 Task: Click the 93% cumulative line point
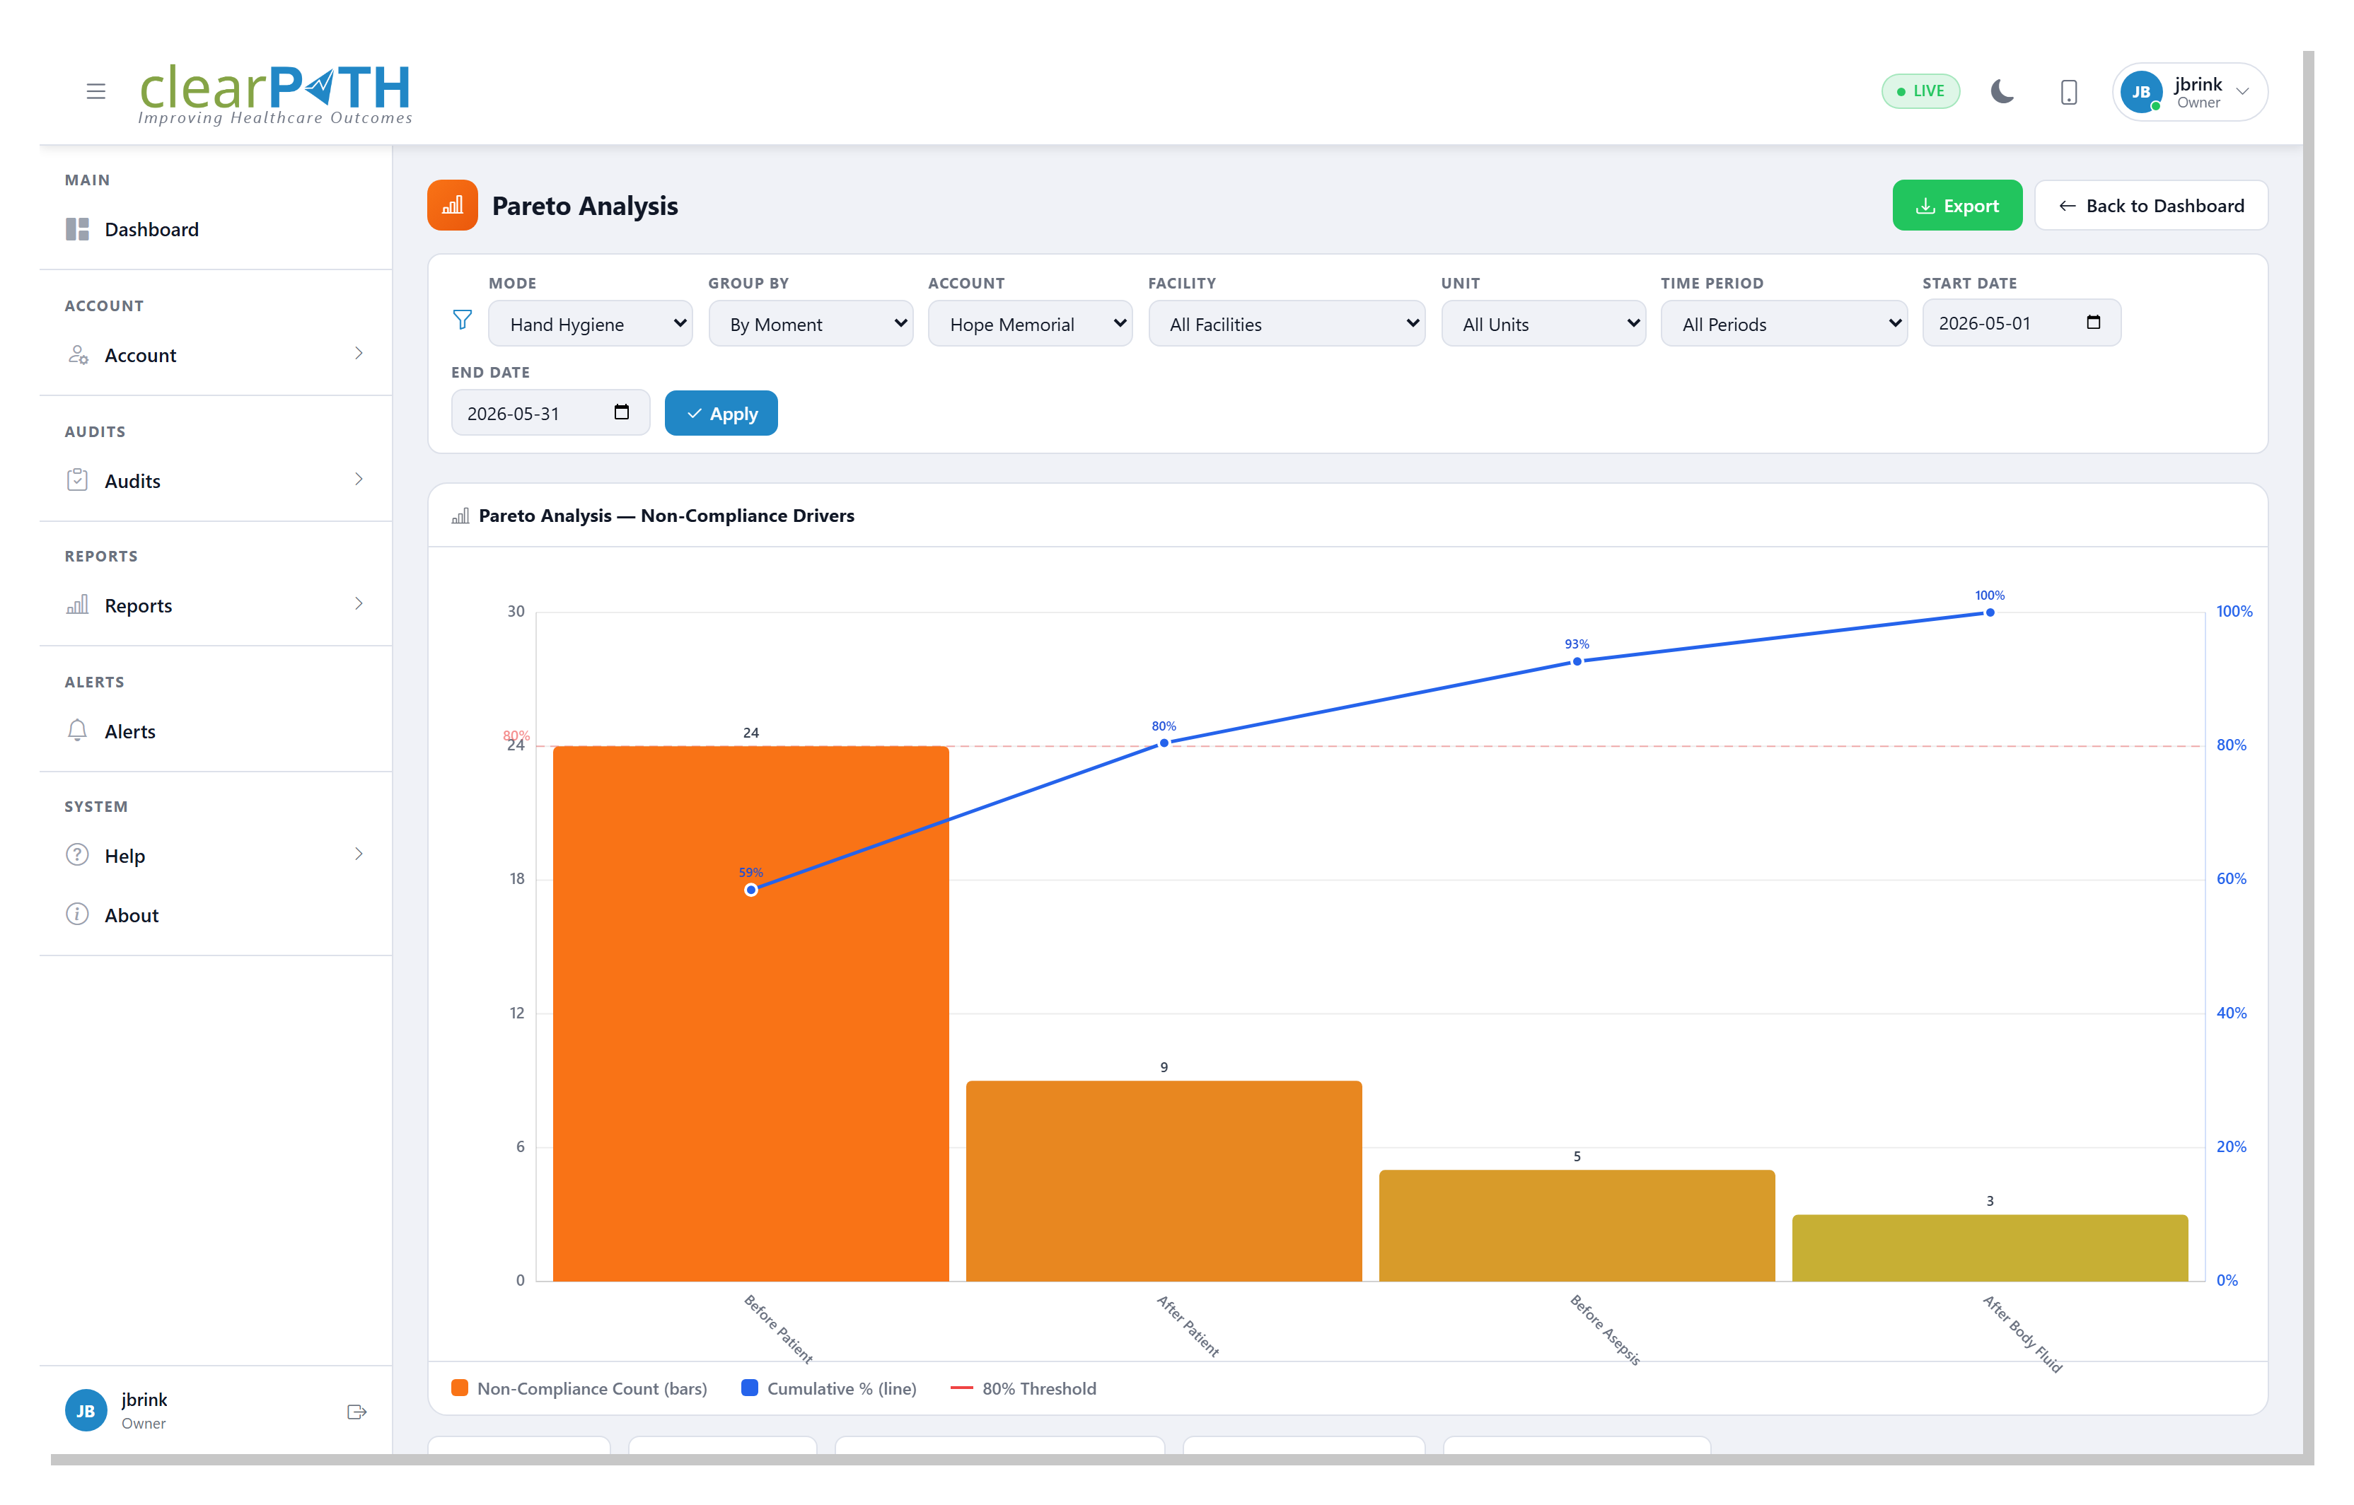click(1577, 661)
